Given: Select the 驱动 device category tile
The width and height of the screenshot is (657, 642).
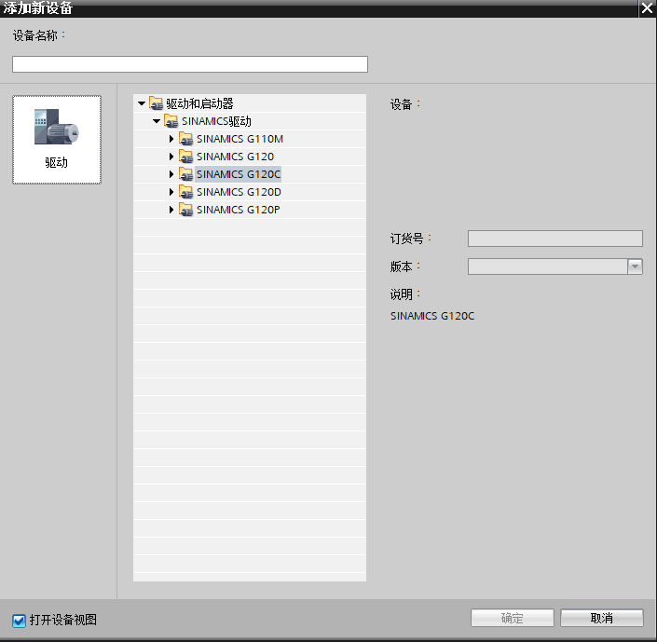Looking at the screenshot, I should point(57,140).
